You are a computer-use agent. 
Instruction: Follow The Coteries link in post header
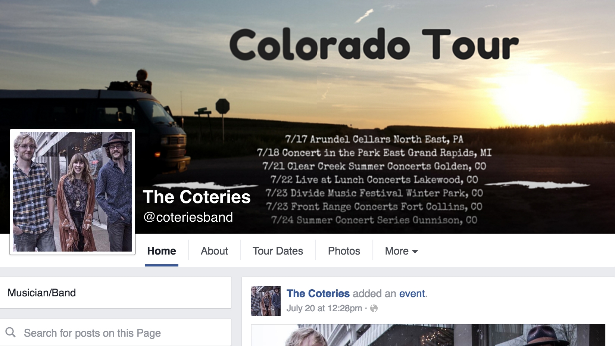(318, 293)
